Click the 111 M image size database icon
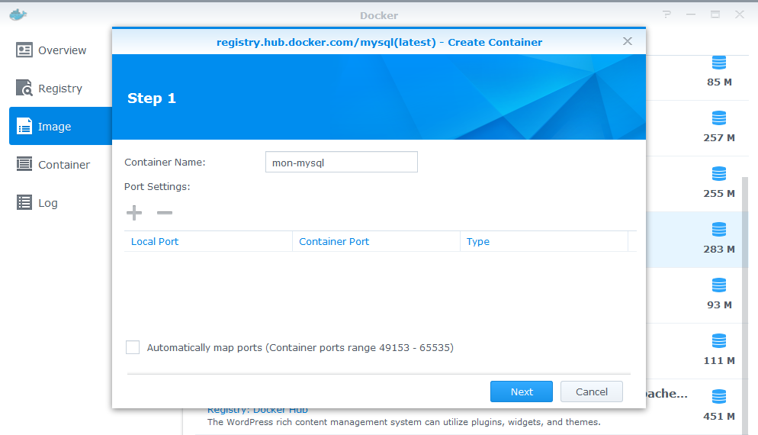The width and height of the screenshot is (758, 435). pyautogui.click(x=719, y=340)
